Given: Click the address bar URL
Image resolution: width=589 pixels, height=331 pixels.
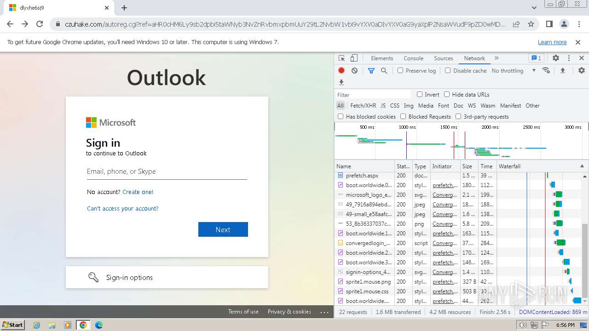Looking at the screenshot, I should [x=285, y=24].
